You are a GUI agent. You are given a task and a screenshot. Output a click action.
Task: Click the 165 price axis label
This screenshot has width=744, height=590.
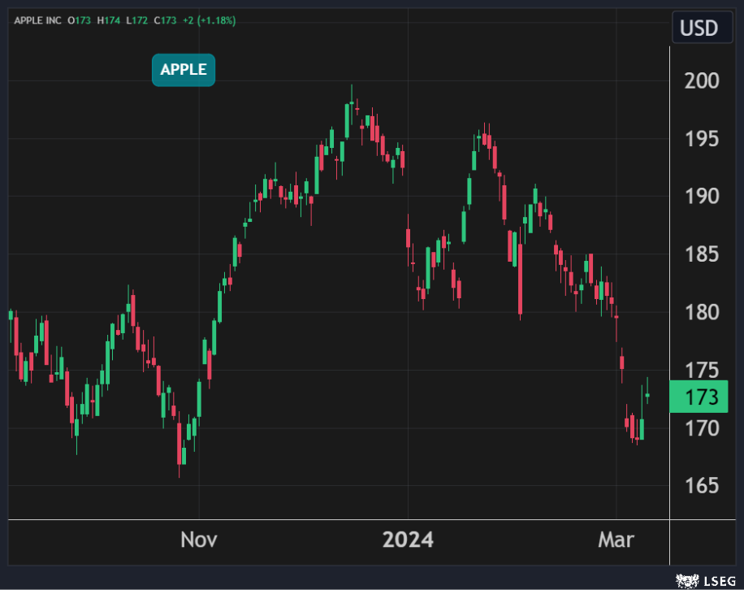[x=702, y=486]
